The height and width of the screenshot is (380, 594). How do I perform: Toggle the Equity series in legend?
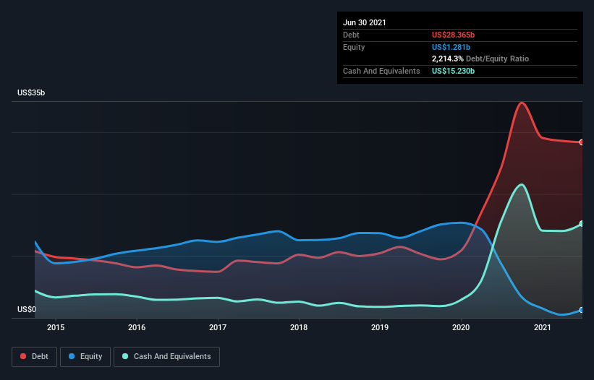85,356
